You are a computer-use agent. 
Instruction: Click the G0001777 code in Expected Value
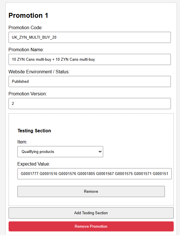[x=29, y=174]
